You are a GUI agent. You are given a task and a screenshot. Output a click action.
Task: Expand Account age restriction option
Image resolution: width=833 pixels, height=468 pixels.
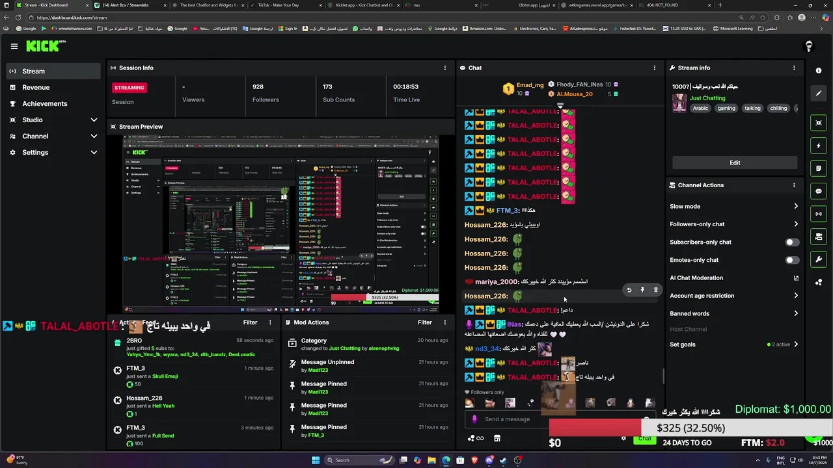(795, 296)
